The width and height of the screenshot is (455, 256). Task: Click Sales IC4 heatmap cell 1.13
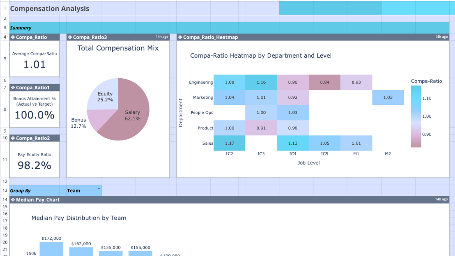[293, 143]
